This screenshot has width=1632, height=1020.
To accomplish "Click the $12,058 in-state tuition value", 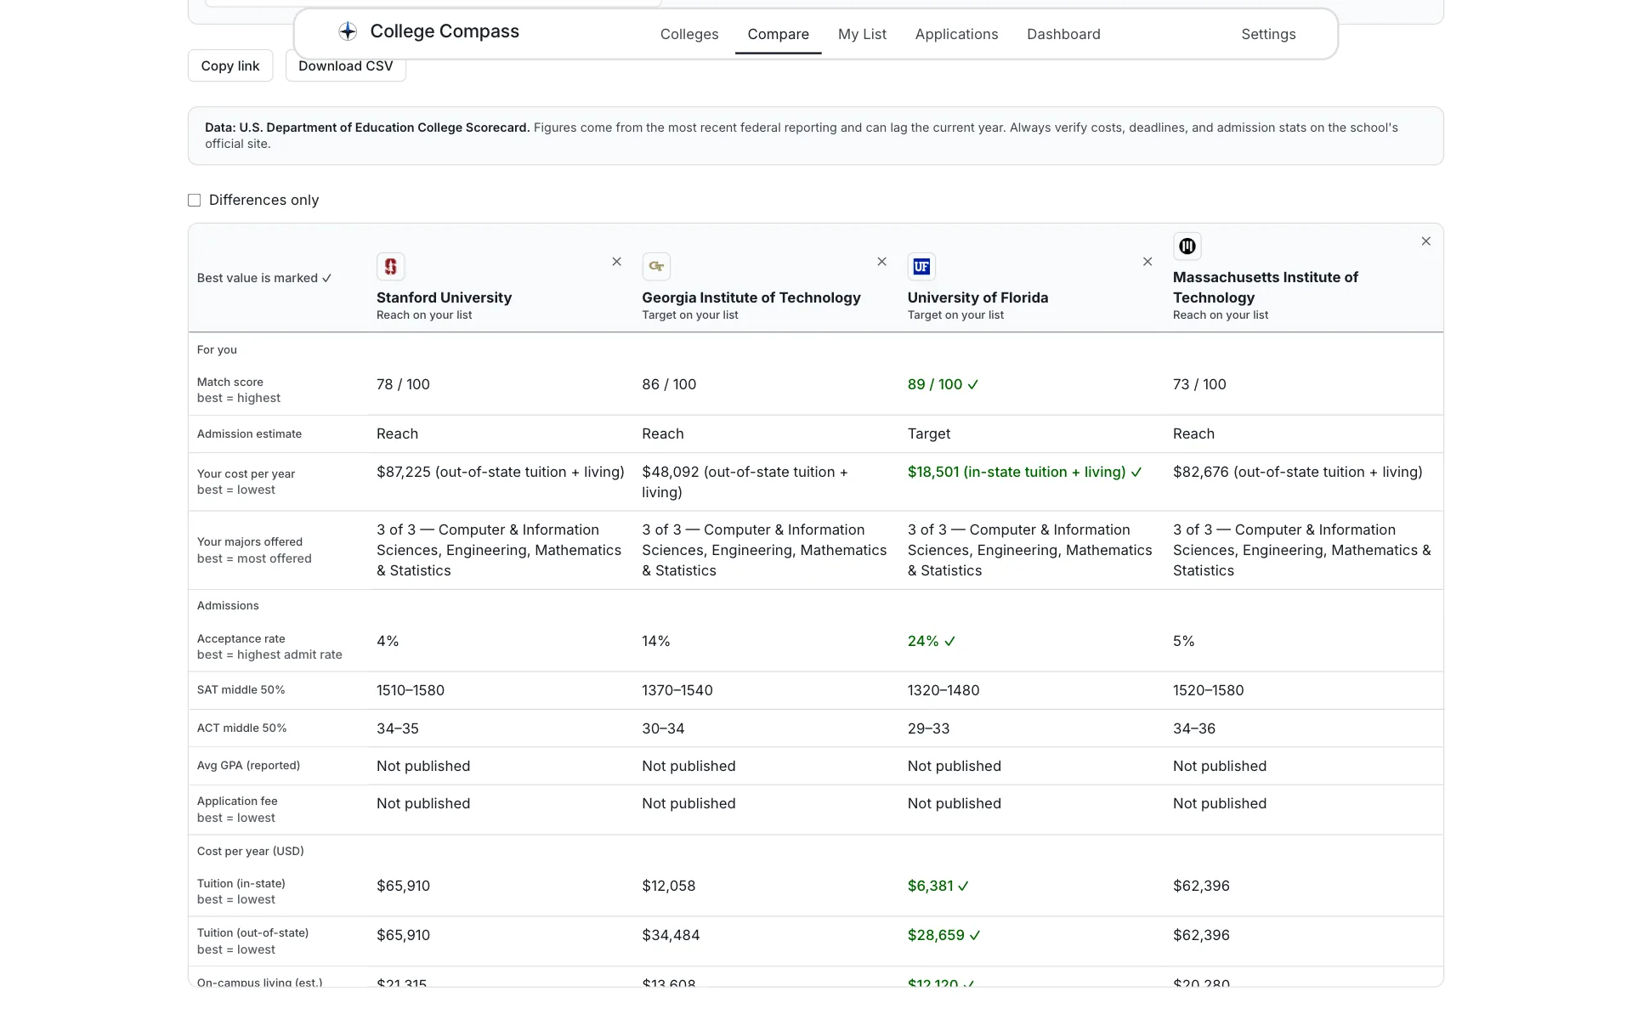I will [x=669, y=886].
